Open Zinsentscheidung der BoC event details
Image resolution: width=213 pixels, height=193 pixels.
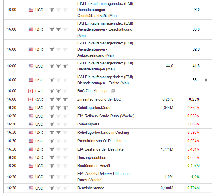point(99,99)
